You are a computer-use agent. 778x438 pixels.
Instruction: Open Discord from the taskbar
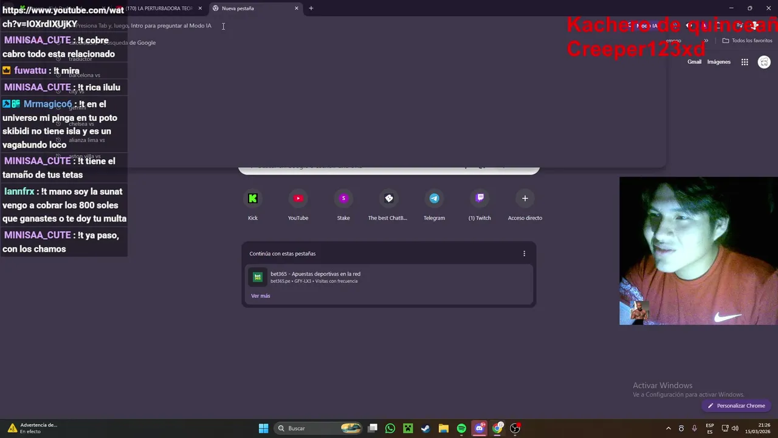(x=480, y=428)
